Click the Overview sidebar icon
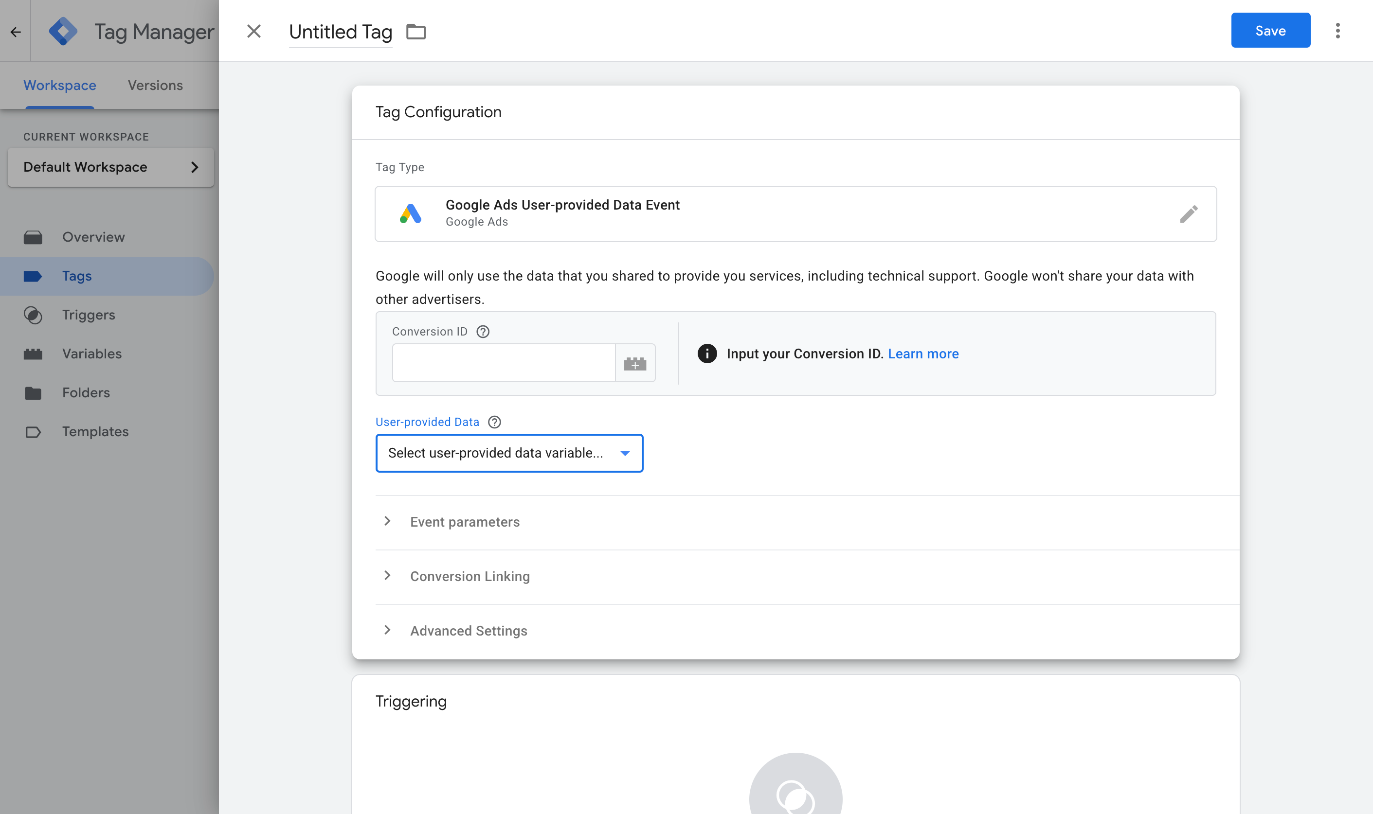 tap(33, 237)
